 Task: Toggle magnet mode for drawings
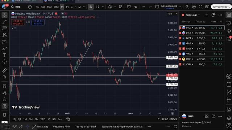[5, 86]
